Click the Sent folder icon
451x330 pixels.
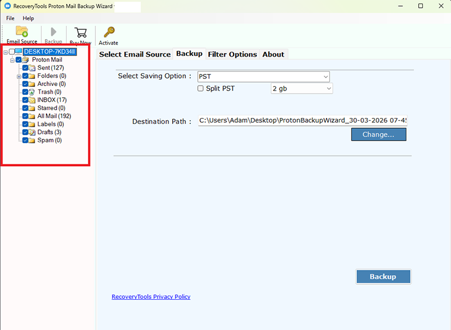tap(32, 68)
